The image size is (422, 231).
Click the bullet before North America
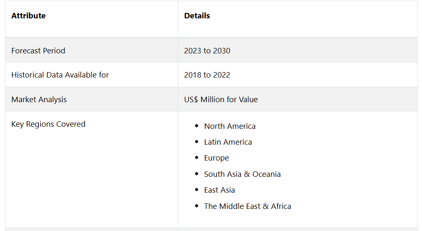[197, 126]
